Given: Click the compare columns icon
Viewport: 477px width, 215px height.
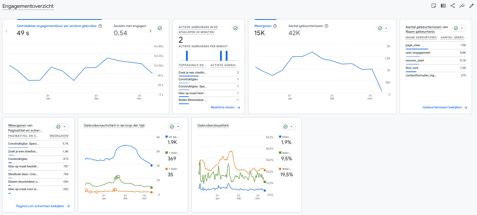Looking at the screenshot, I should [443, 6].
